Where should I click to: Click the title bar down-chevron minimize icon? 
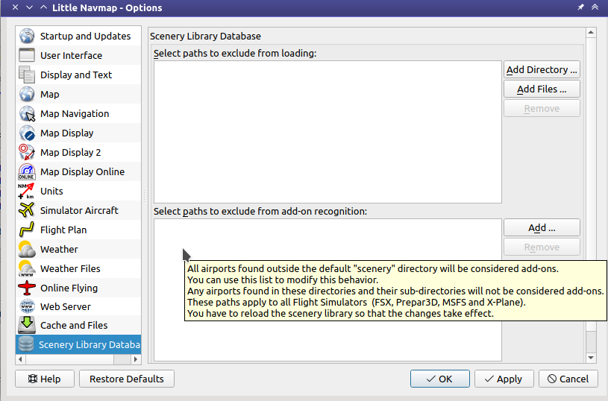[x=30, y=7]
